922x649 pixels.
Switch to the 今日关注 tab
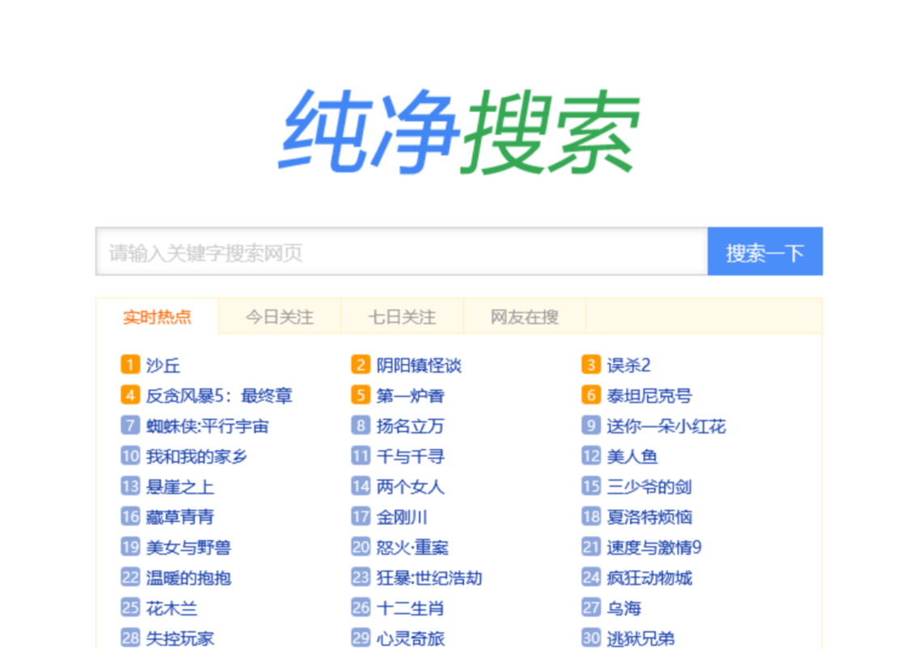(x=279, y=317)
